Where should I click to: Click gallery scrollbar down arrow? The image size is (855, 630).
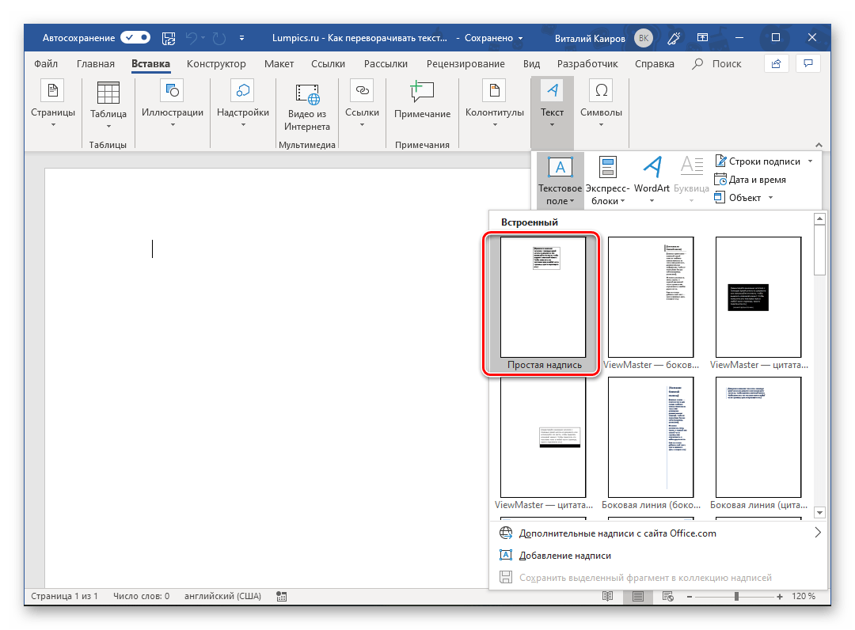click(x=819, y=512)
